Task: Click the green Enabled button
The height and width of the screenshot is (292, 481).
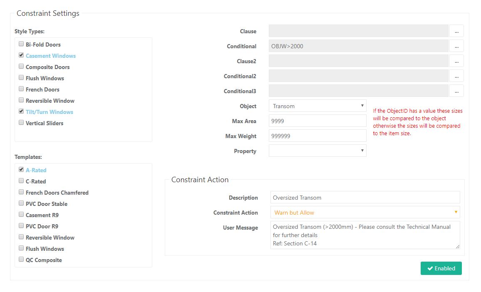Action: (x=441, y=268)
